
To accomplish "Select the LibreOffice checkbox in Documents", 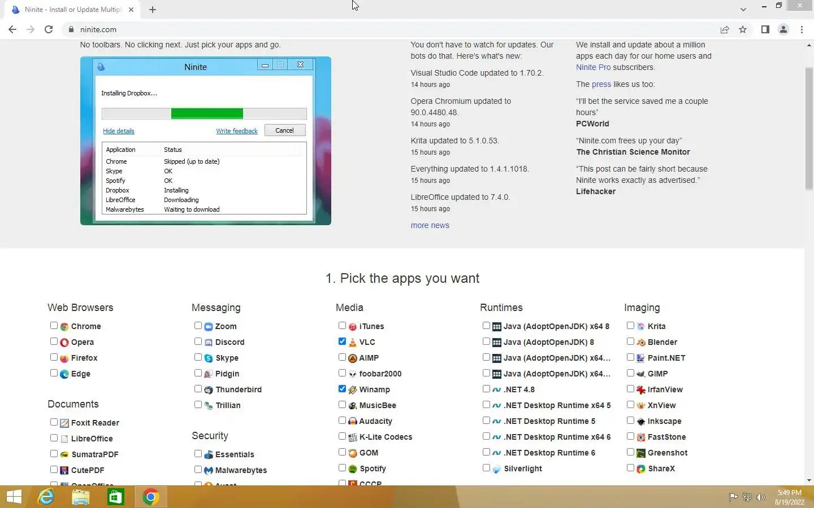I will tap(54, 438).
